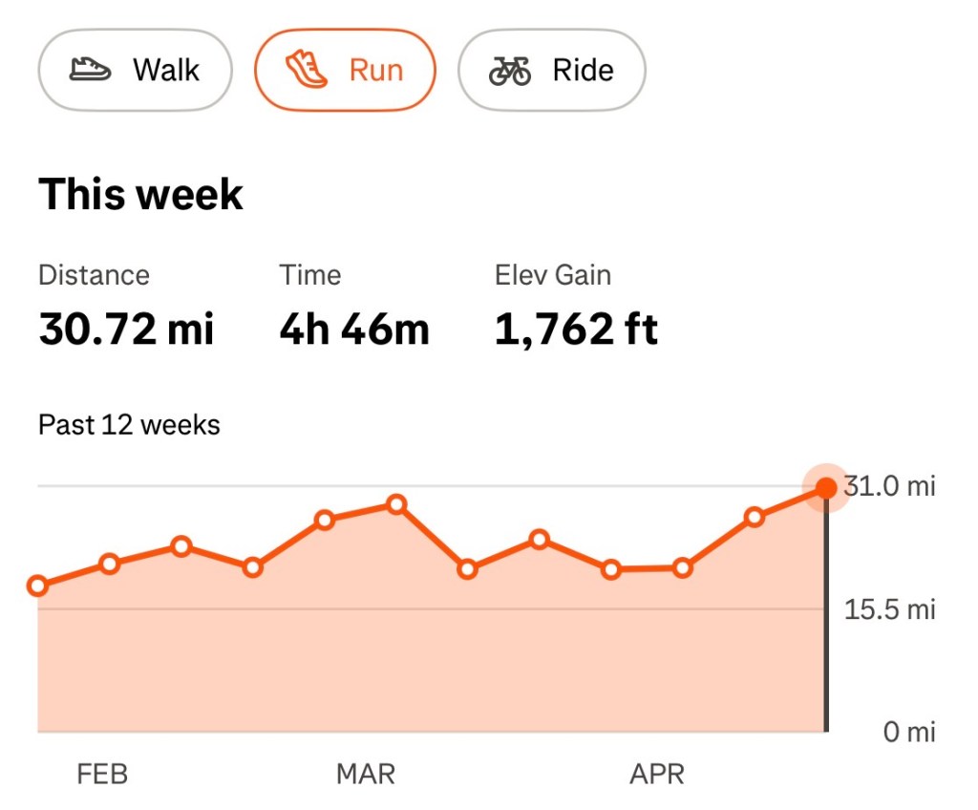Switch to the Walk activity tab

tap(135, 70)
